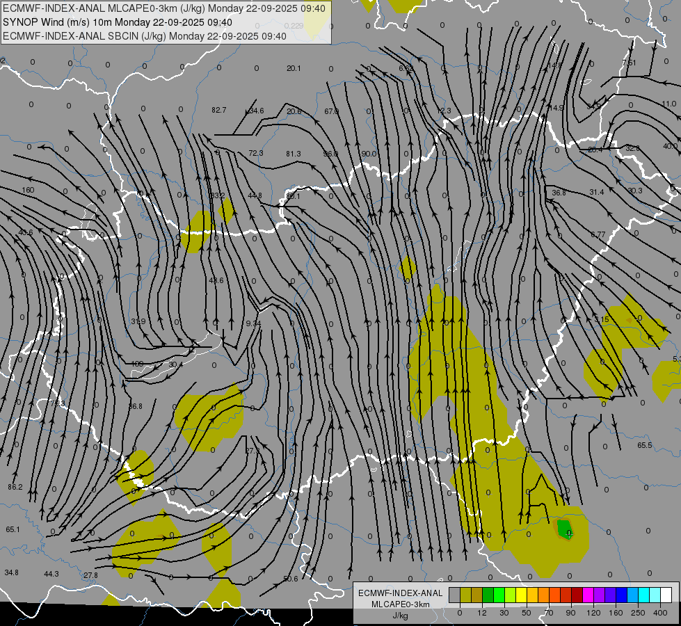The width and height of the screenshot is (681, 626).
Task: Click the 31.9 map value
Action: [138, 321]
